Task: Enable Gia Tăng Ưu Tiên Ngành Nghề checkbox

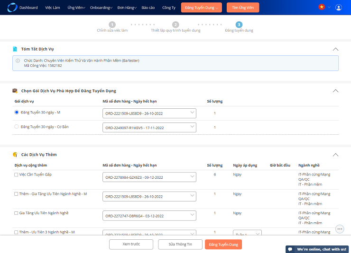Action: click(16, 213)
